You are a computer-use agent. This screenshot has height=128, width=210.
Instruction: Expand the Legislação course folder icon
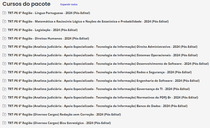coord(4,30)
